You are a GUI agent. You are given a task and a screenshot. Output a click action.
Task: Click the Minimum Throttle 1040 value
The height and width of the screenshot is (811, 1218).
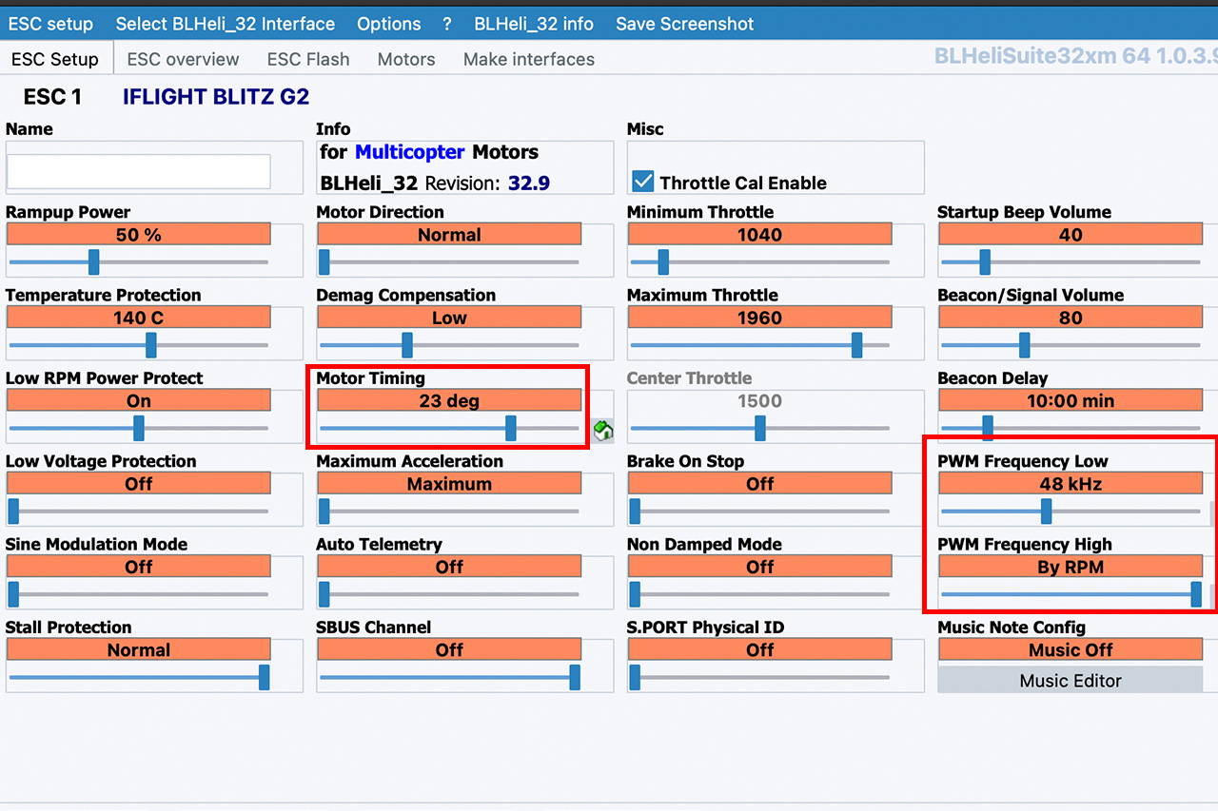pyautogui.click(x=759, y=234)
